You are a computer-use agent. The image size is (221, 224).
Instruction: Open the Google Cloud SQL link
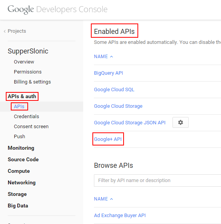pos(114,90)
